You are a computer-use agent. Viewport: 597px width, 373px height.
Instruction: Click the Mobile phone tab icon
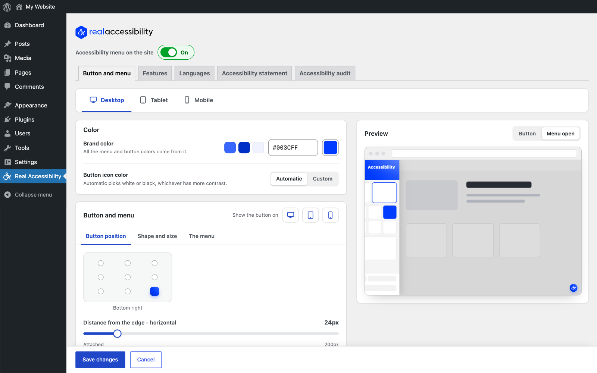click(x=187, y=100)
